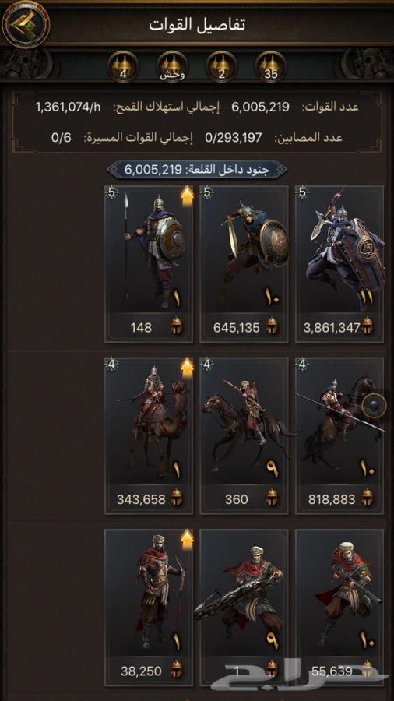Tap the back arrow emblem icon
This screenshot has height=701, width=394.
pos(26,25)
